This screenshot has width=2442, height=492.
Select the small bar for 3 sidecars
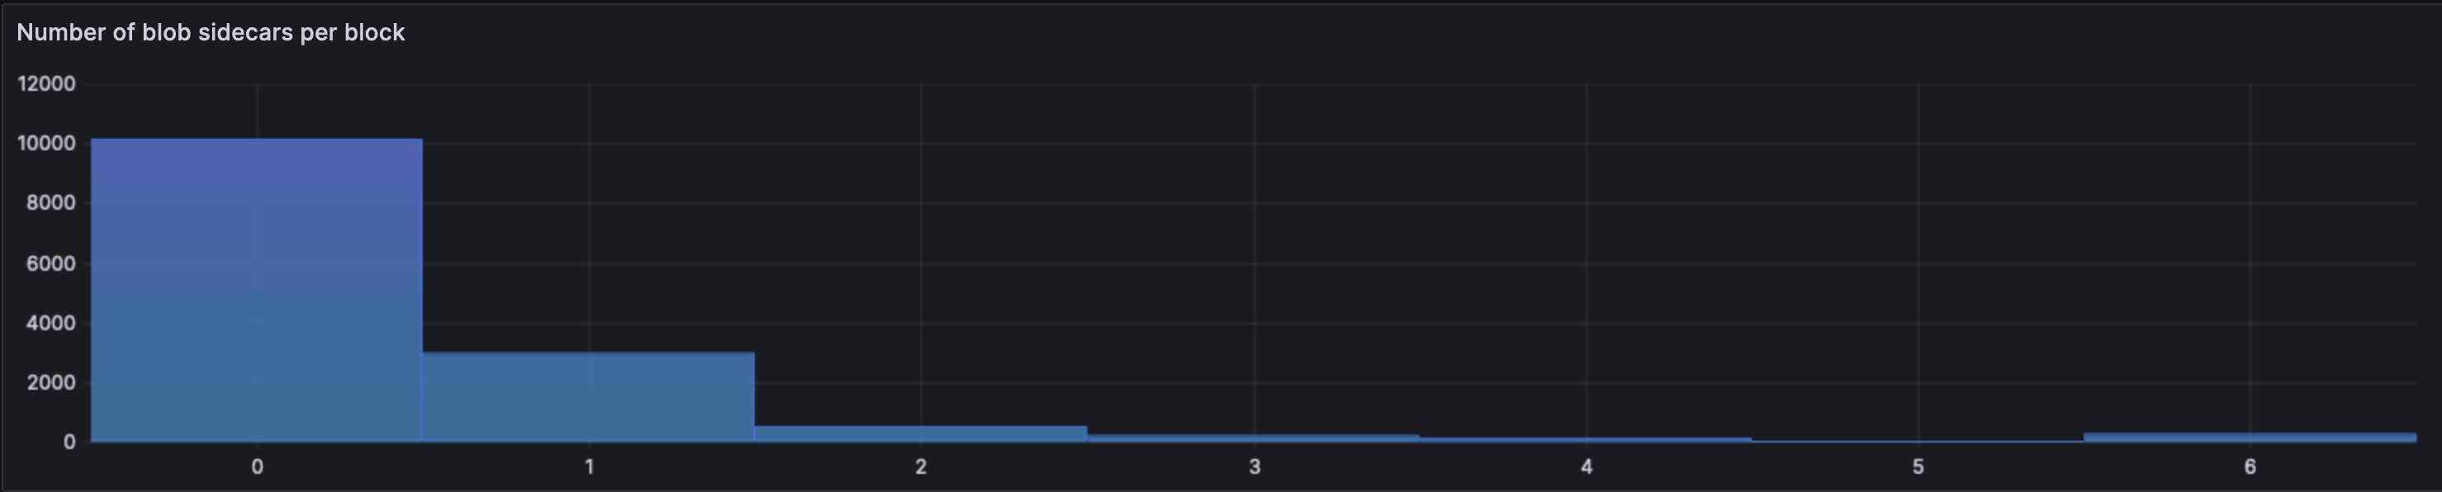(1253, 438)
